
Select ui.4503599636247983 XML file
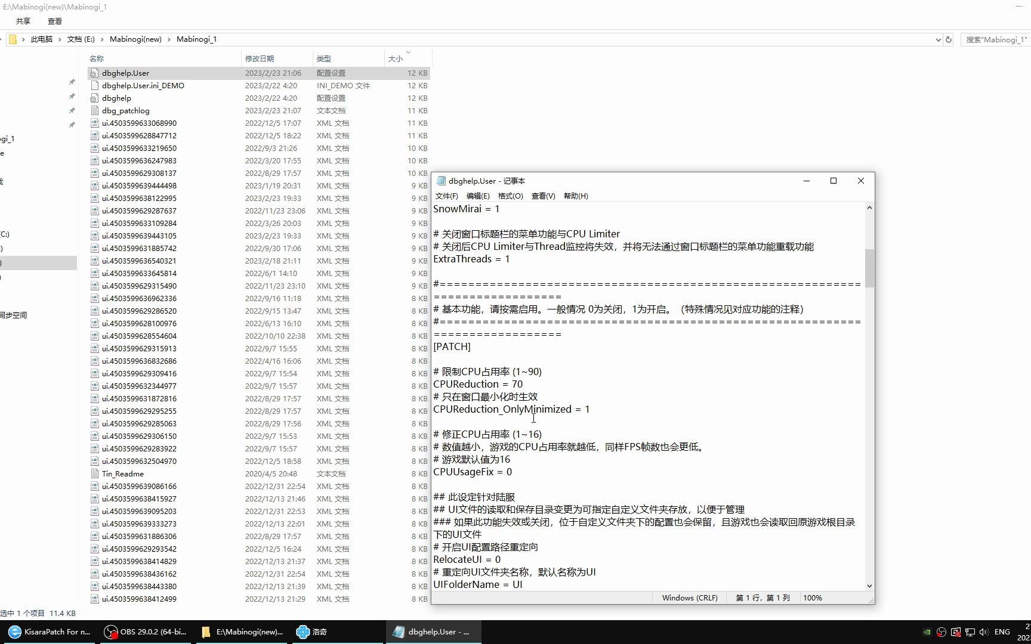139,160
